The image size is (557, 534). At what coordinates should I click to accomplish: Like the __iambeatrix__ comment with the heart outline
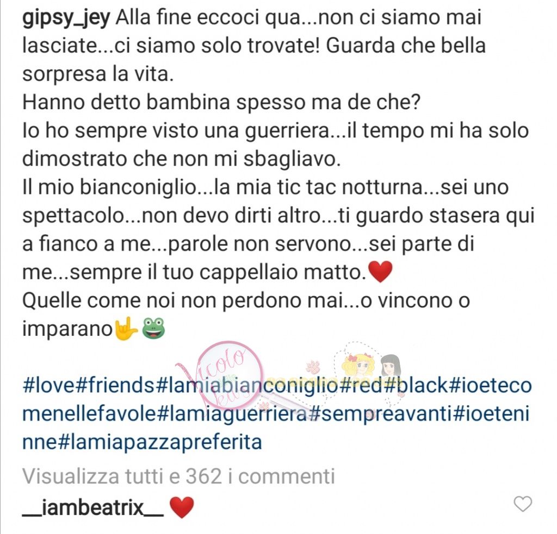pyautogui.click(x=523, y=504)
